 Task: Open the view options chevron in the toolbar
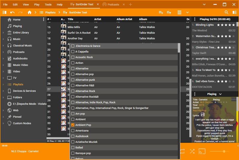(x=188, y=13)
